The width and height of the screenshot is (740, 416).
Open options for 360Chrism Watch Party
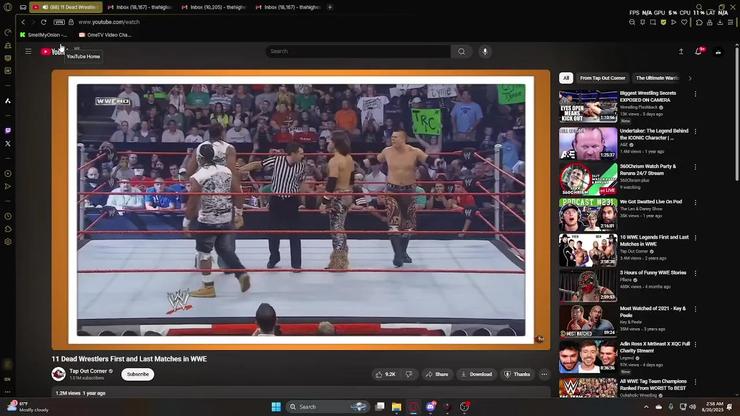(x=695, y=167)
